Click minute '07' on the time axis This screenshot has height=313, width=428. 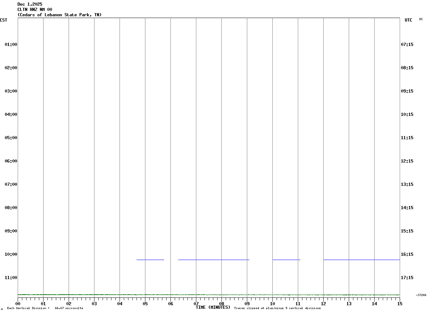(196, 304)
